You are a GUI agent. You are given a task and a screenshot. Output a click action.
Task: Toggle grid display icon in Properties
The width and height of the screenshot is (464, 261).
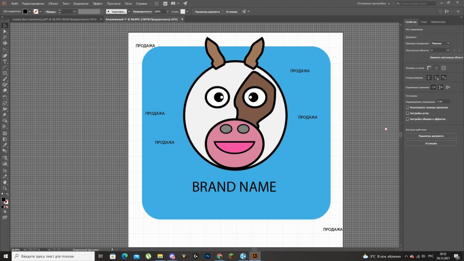[x=436, y=68]
